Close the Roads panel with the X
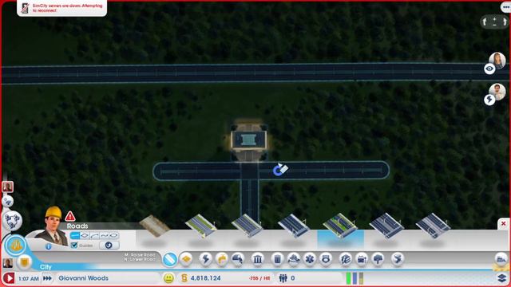511x287 pixels. pos(504,223)
